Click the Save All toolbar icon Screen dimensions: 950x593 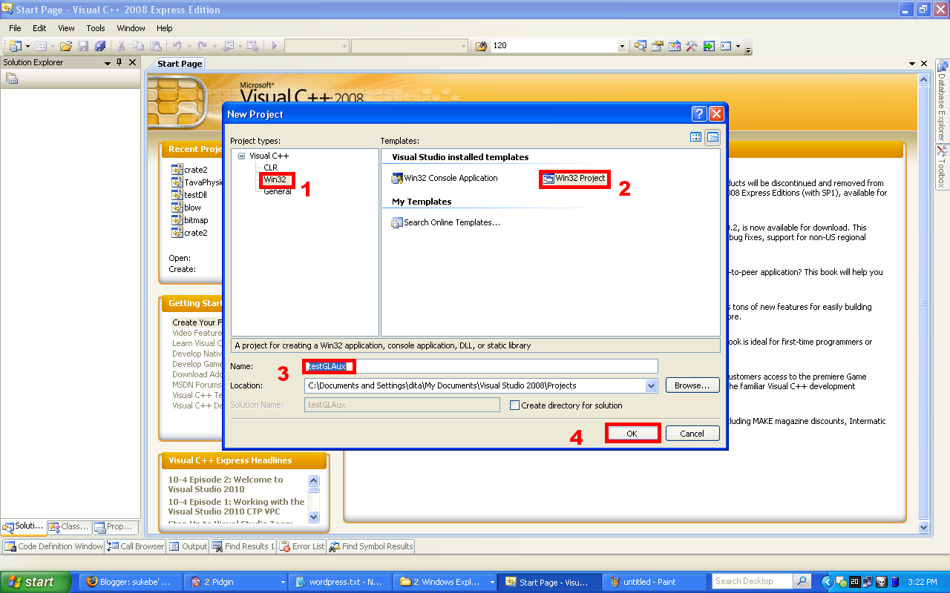click(x=100, y=46)
